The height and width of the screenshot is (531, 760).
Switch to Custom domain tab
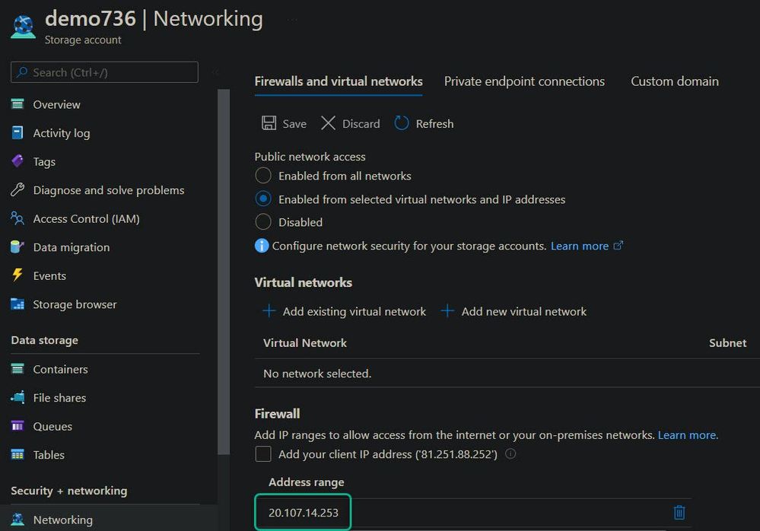(674, 81)
